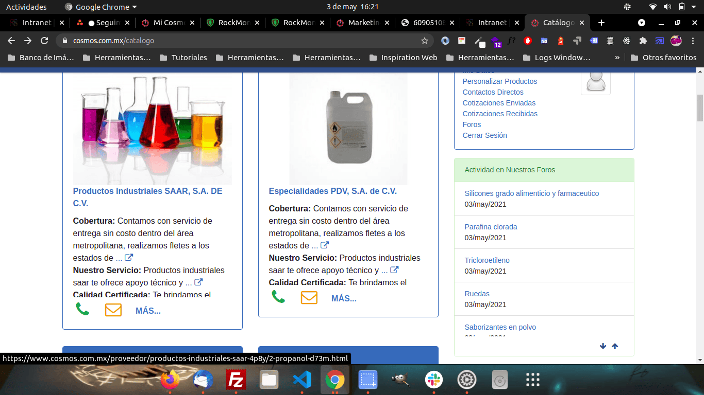Viewport: 704px width, 395px height.
Task: Click external link icon after Cobertura in SAAR card
Action: (129, 258)
